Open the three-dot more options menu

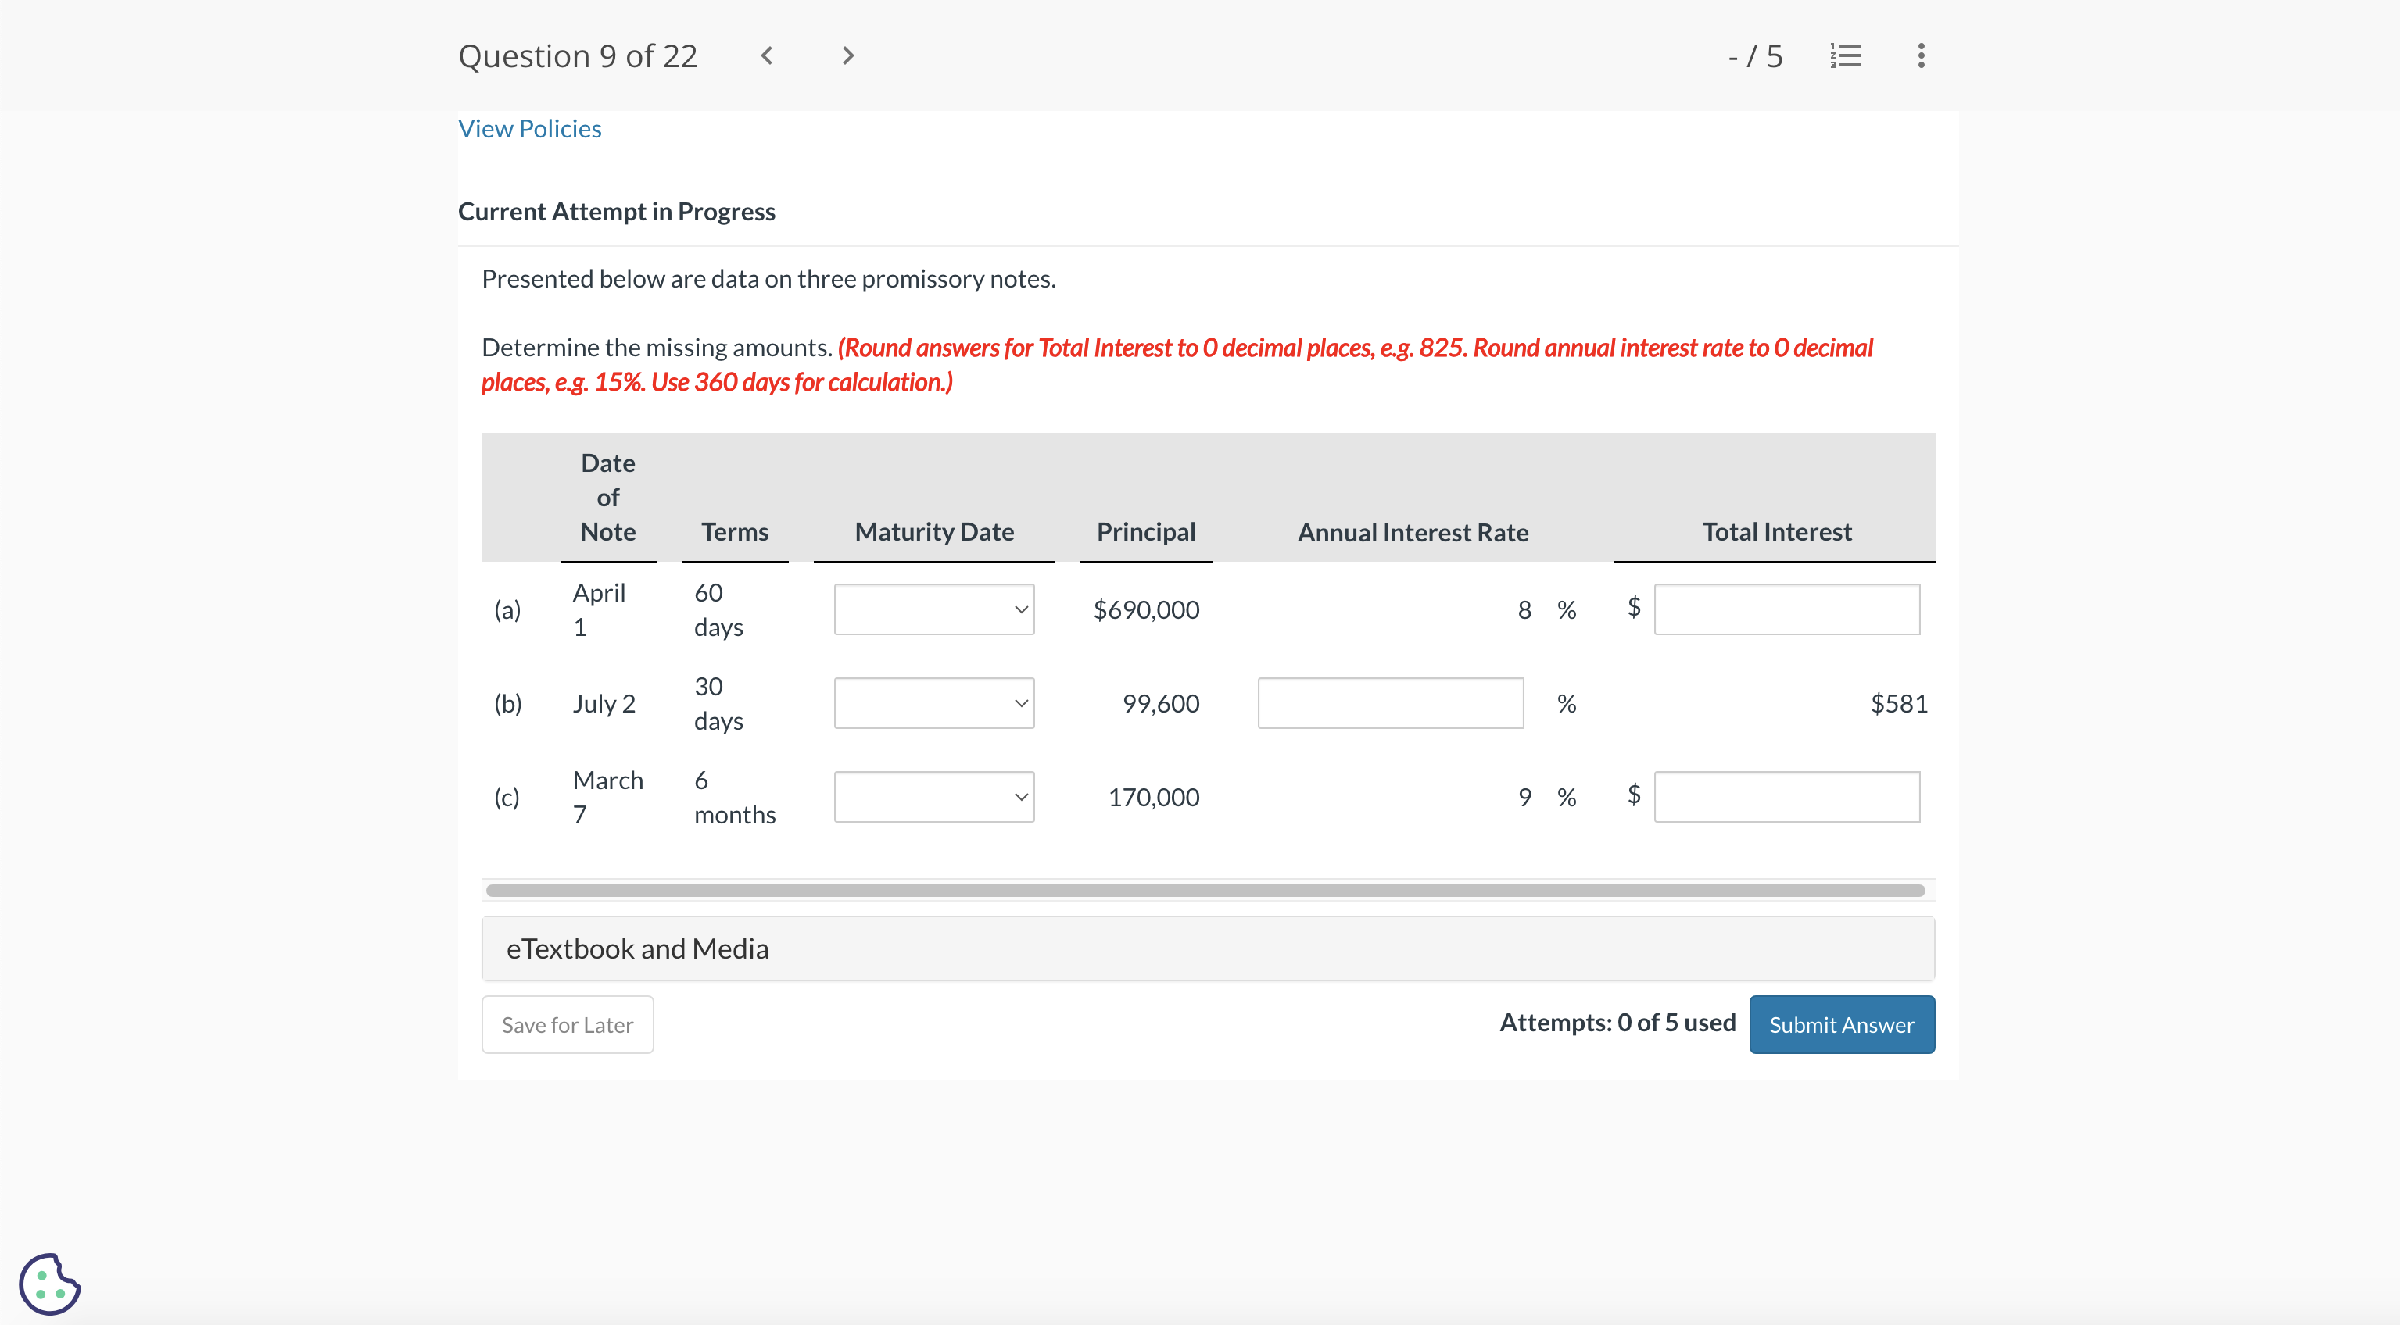point(1920,56)
